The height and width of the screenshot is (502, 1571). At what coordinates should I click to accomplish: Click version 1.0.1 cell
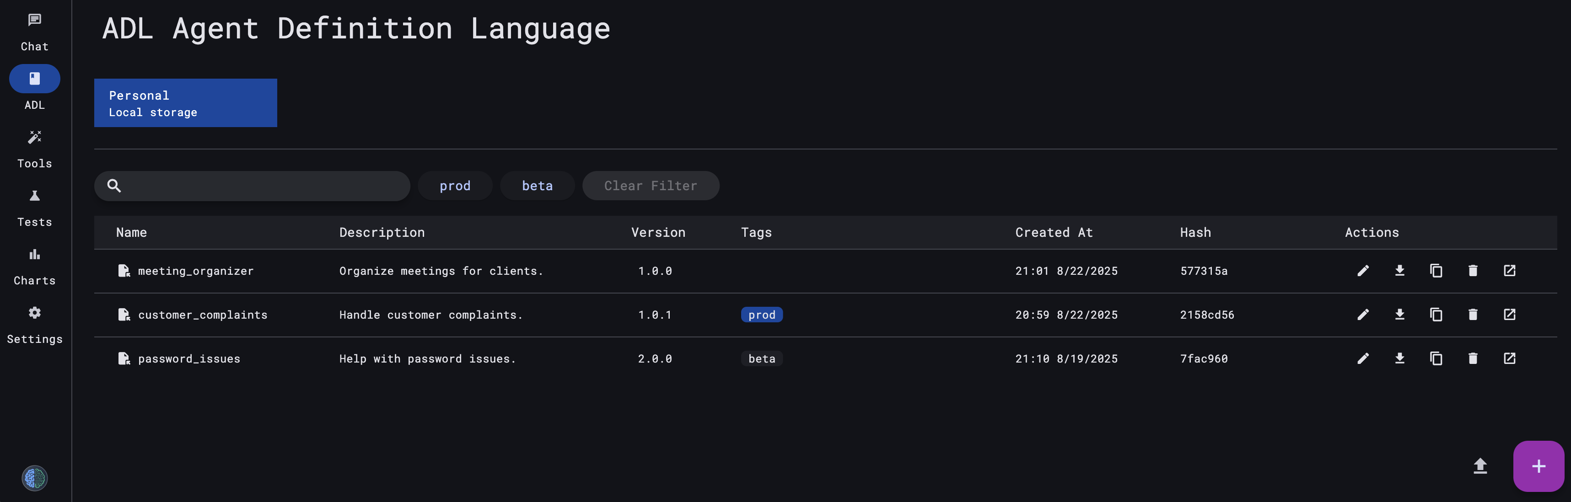655,315
